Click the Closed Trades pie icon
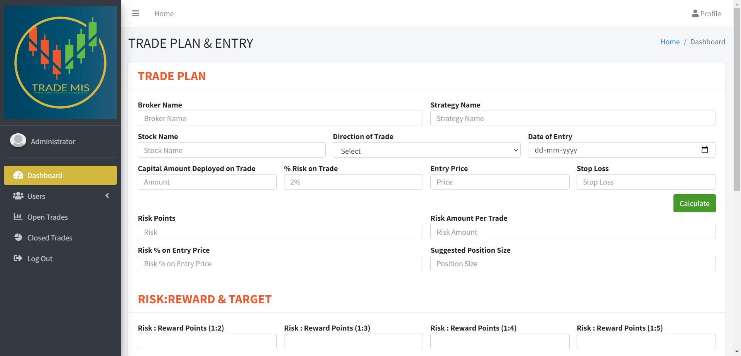Image resolution: width=741 pixels, height=356 pixels. (18, 238)
